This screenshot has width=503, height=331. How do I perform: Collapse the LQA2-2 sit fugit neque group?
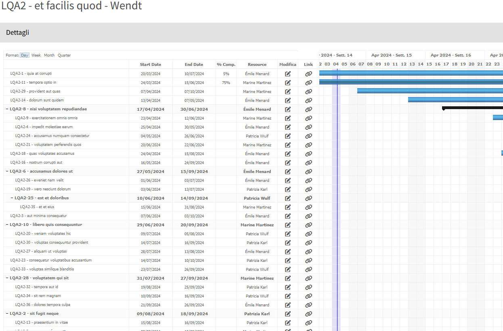tap(7, 314)
